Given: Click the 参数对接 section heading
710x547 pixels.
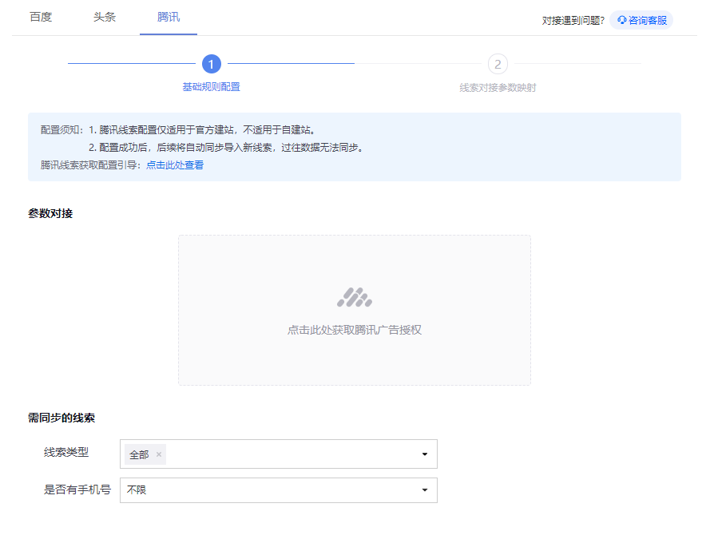Looking at the screenshot, I should pos(50,213).
